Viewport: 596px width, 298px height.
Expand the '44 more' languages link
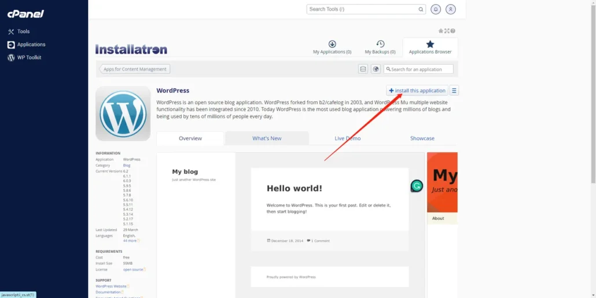130,241
